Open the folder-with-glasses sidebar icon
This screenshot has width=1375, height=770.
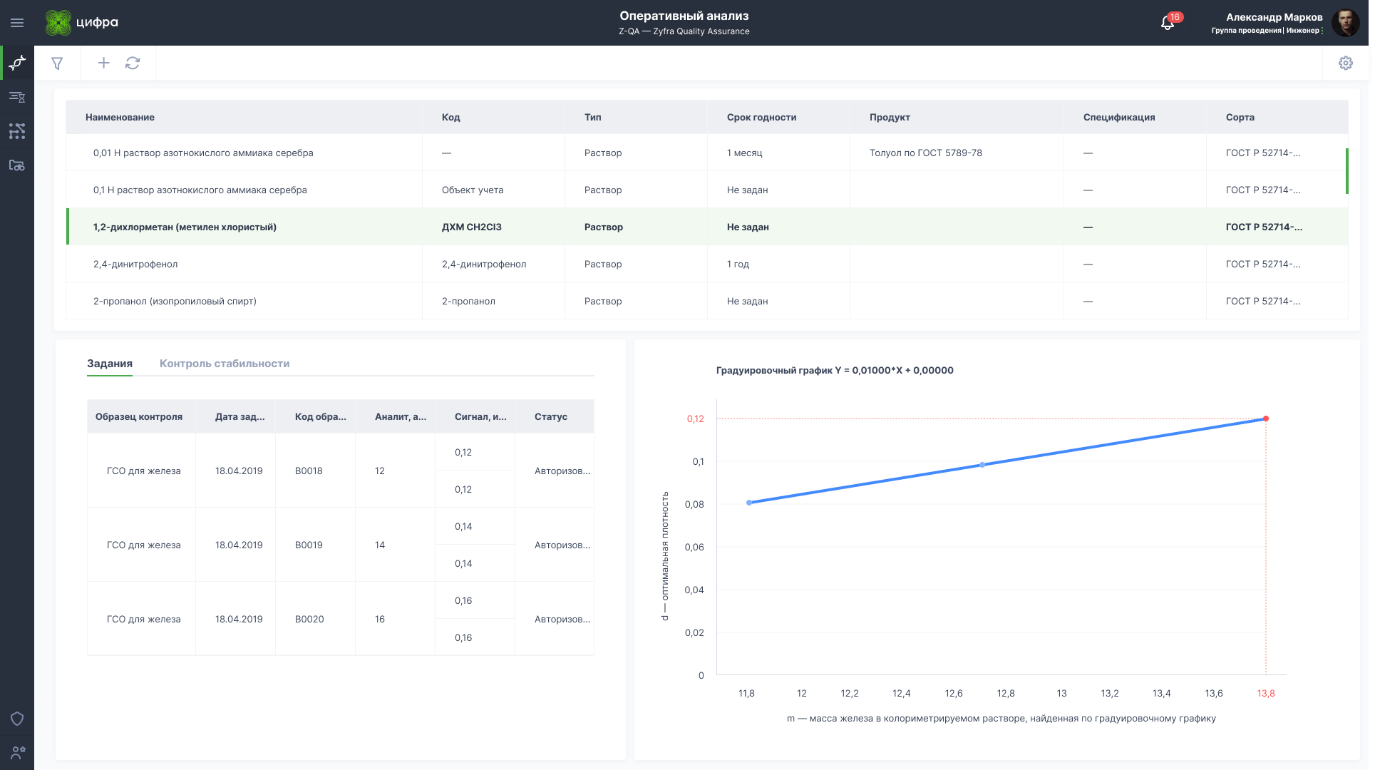click(17, 165)
